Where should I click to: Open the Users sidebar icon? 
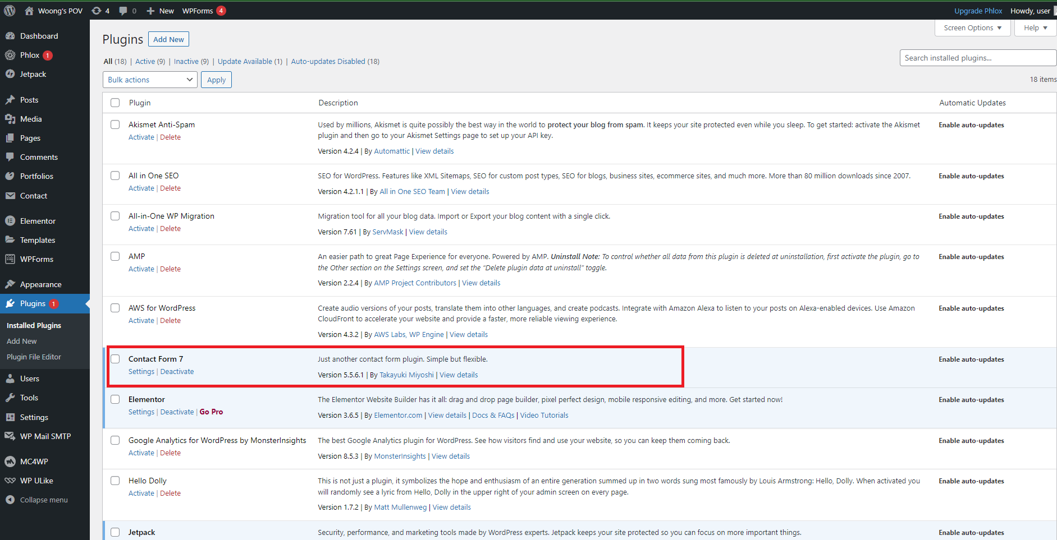coord(10,379)
